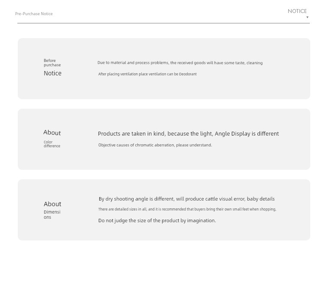Select the Before purchase heading
325x282 pixels.
[52, 62]
